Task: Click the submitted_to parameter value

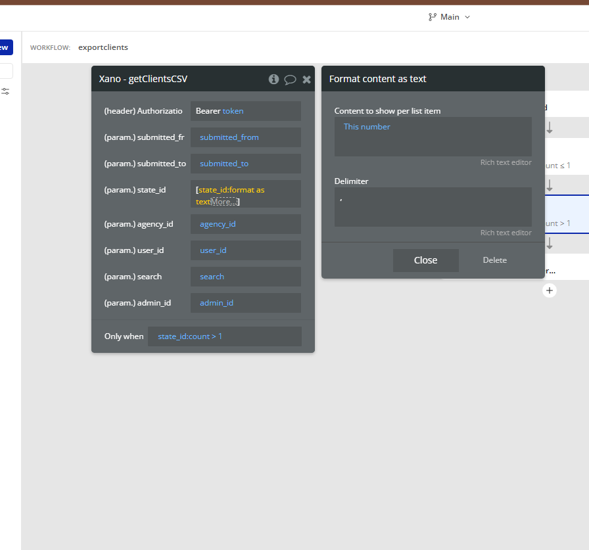Action: click(x=246, y=164)
